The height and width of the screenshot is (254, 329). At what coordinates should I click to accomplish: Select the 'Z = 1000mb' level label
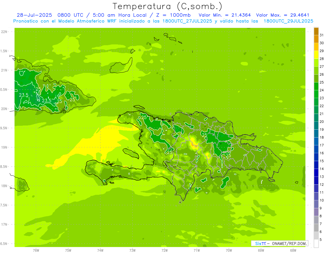(173, 15)
